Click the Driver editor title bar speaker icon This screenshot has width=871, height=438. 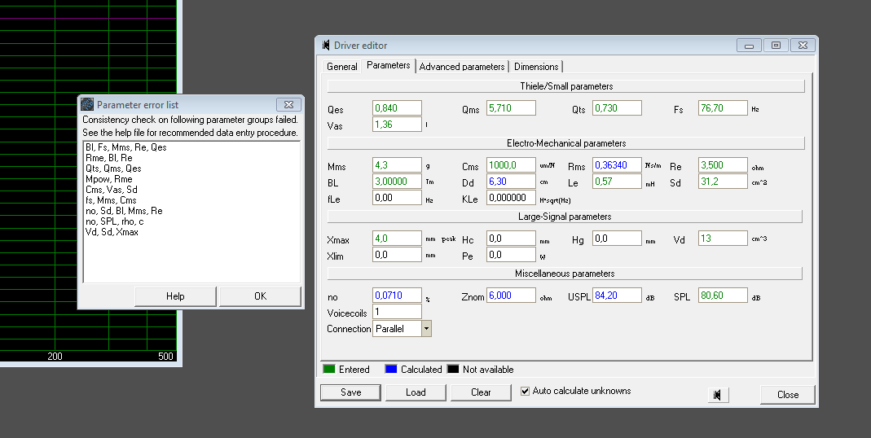point(326,46)
